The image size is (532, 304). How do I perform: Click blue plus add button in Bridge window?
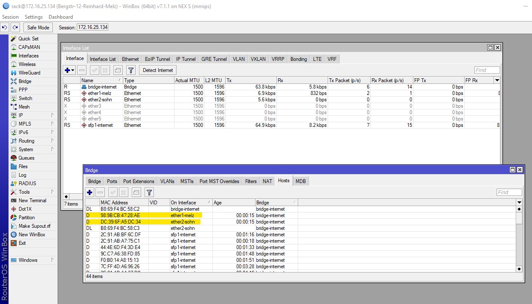click(x=90, y=192)
